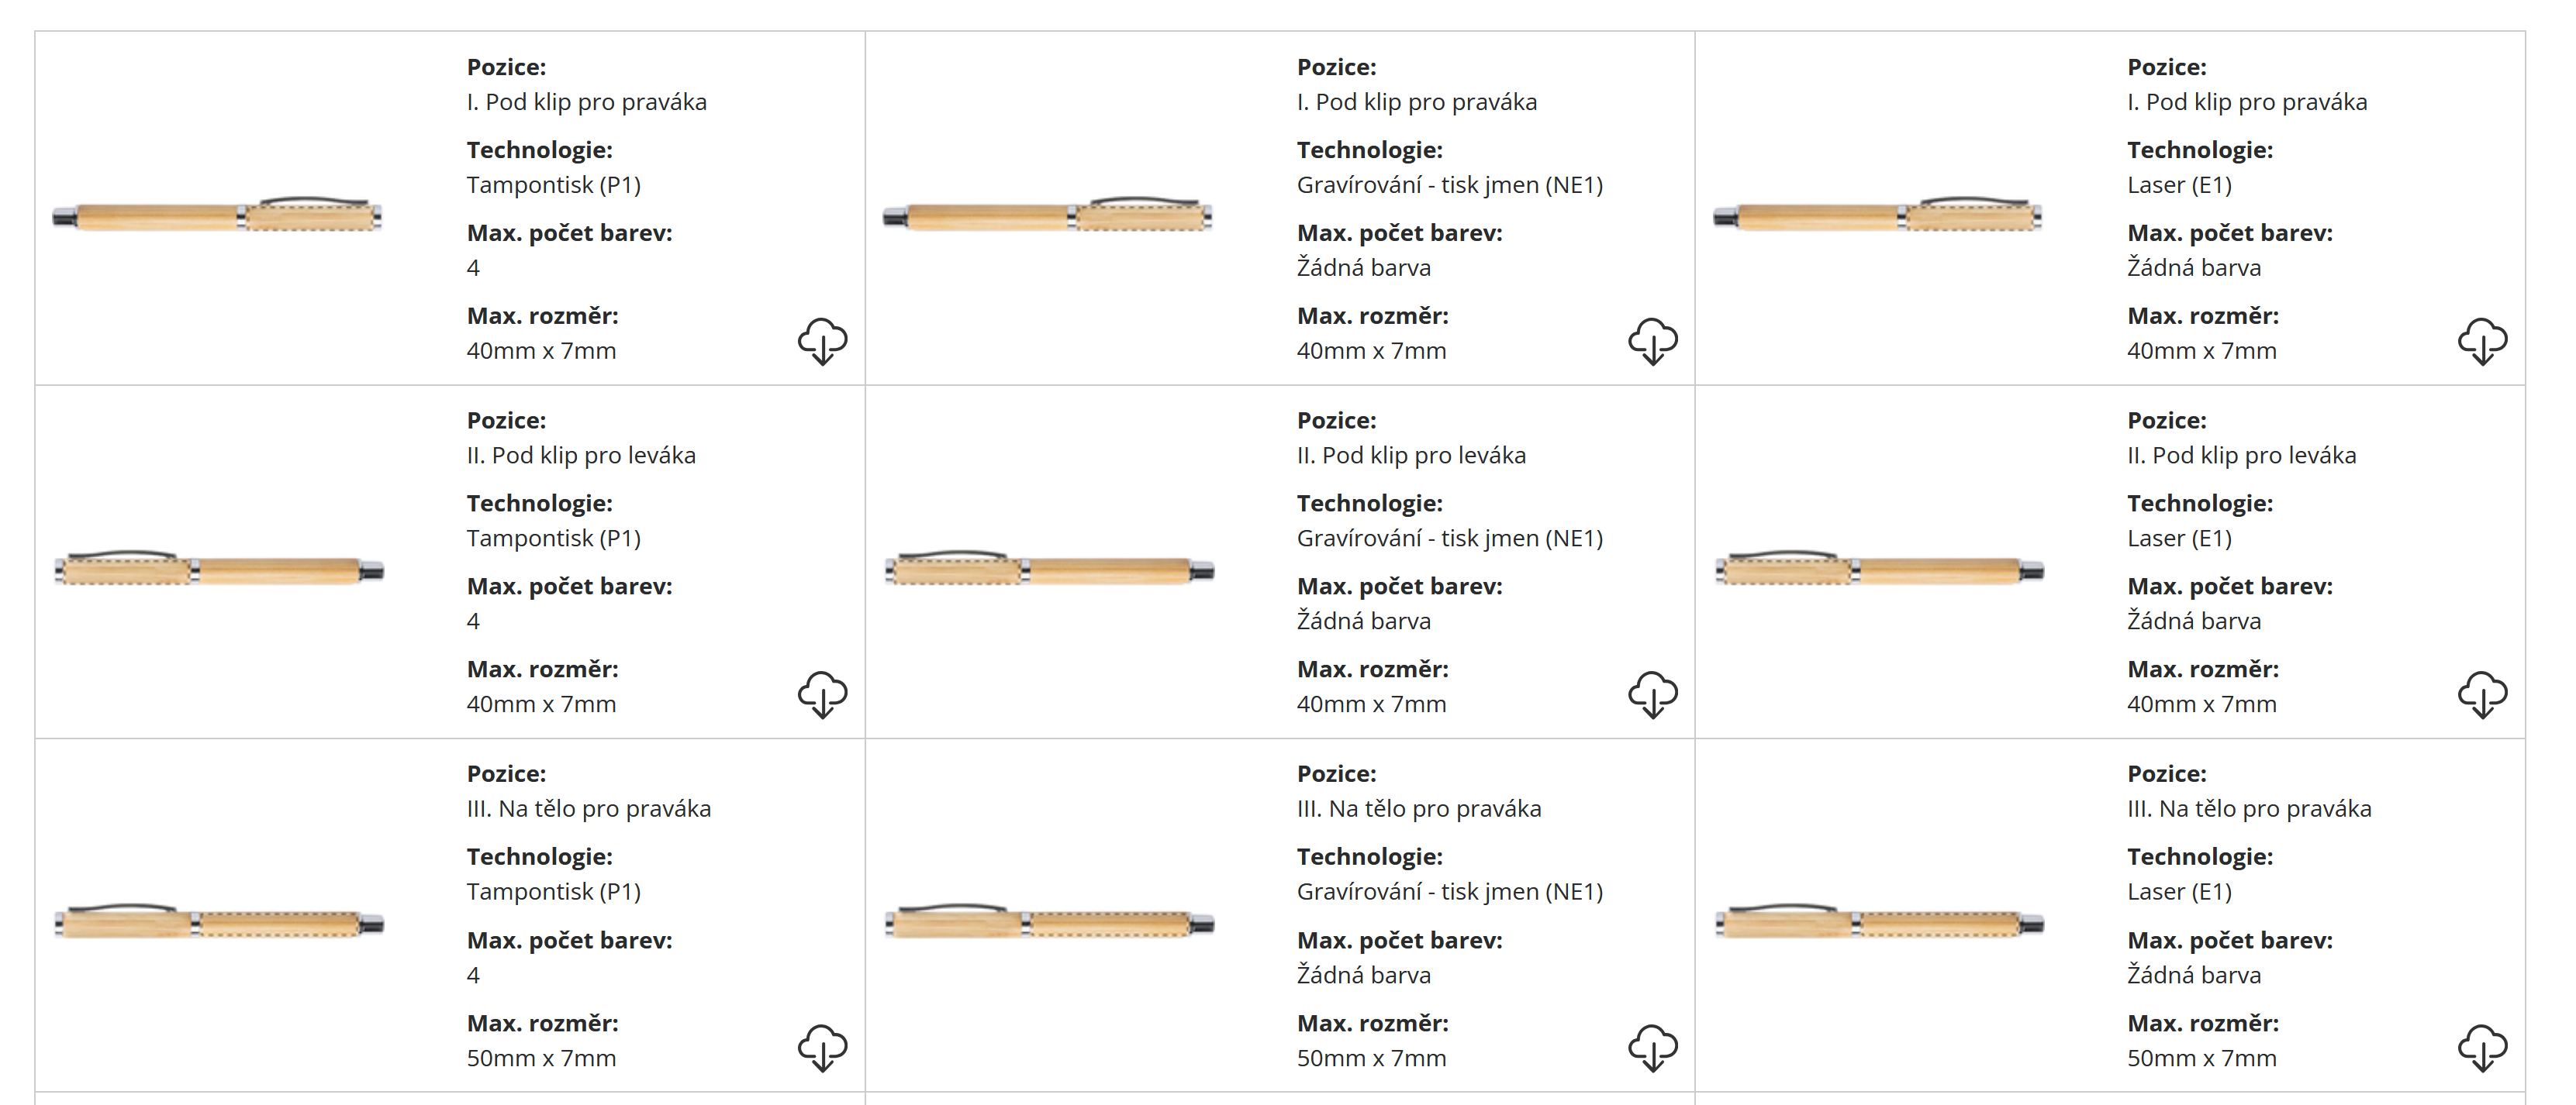Click "Laser (E1)" text in the top-right card

tap(2179, 185)
